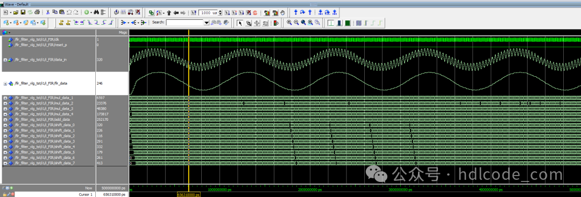Click the wrench edit icon on the Cursor 1 row
Screen dimensions: 581x197
pyautogui.click(x=9, y=194)
